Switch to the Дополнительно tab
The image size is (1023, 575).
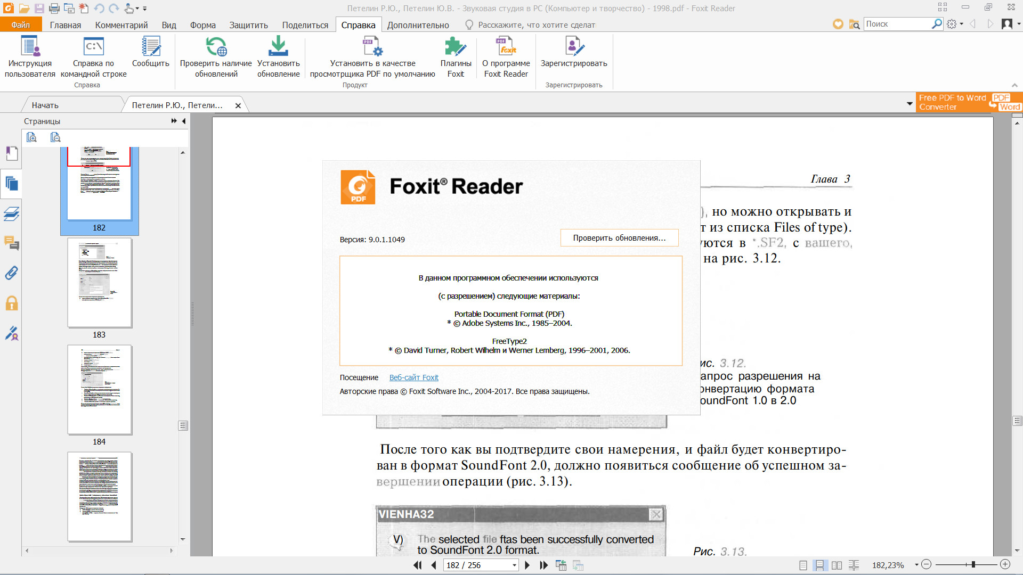[x=418, y=25]
